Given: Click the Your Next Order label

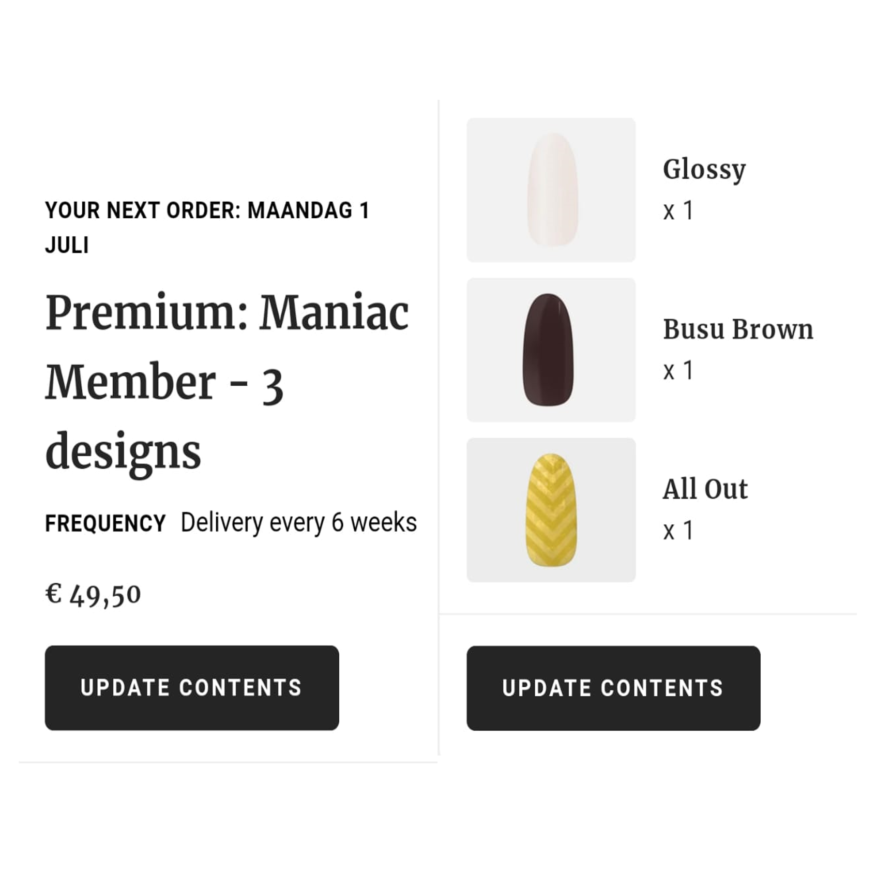Looking at the screenshot, I should [x=143, y=210].
